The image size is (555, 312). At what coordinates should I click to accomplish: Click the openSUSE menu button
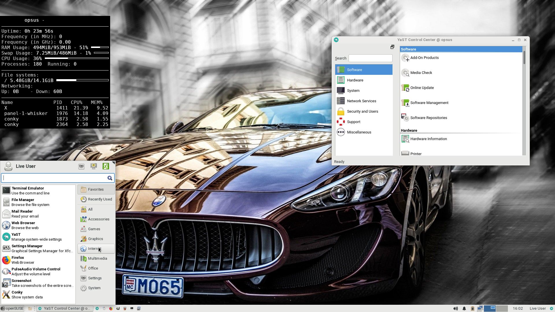tap(12, 309)
